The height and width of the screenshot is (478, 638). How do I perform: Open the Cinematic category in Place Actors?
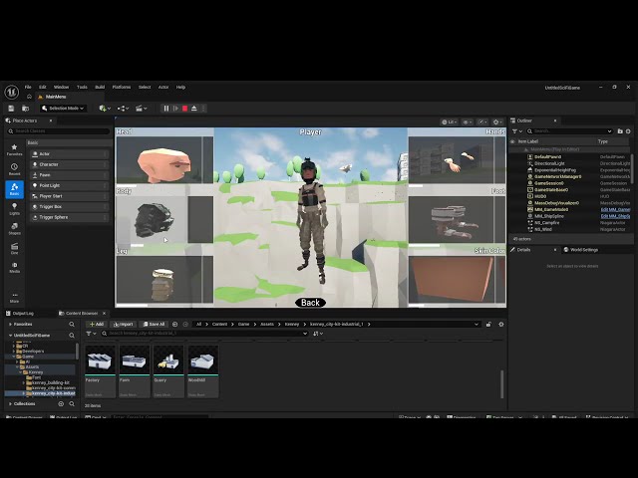[14, 248]
